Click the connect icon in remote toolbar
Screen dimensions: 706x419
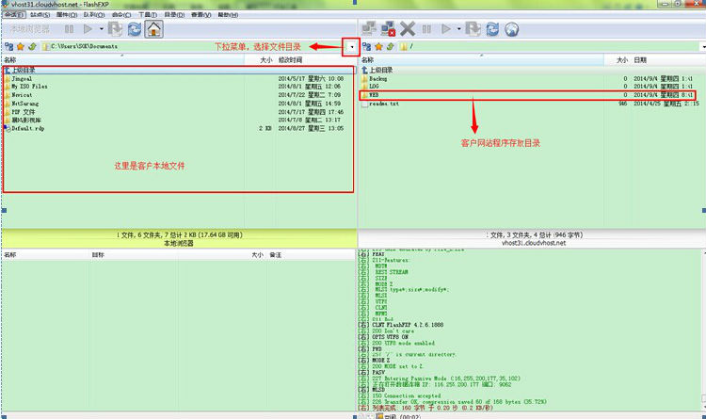tap(367, 29)
